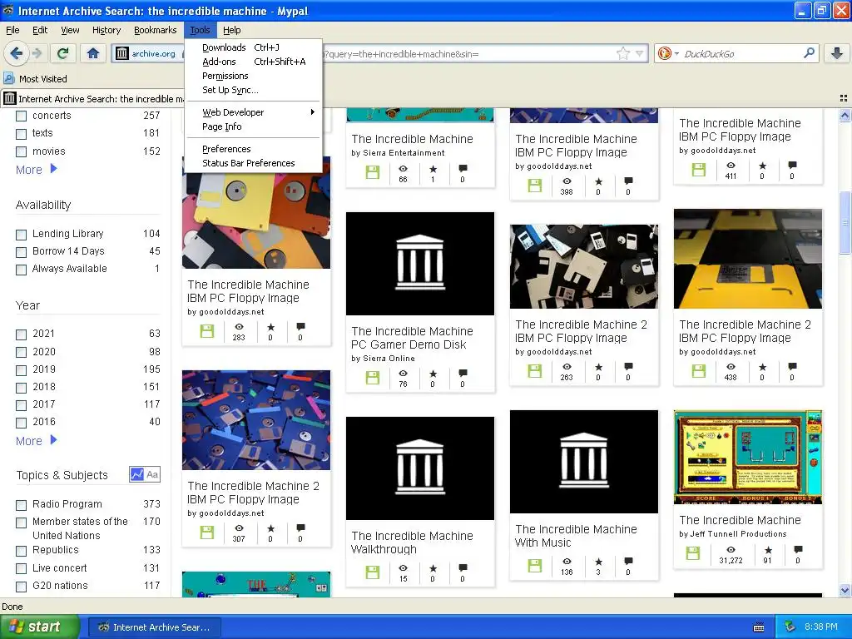This screenshot has width=852, height=639.
Task: Open the address bar history dropdown
Action: pyautogui.click(x=640, y=53)
